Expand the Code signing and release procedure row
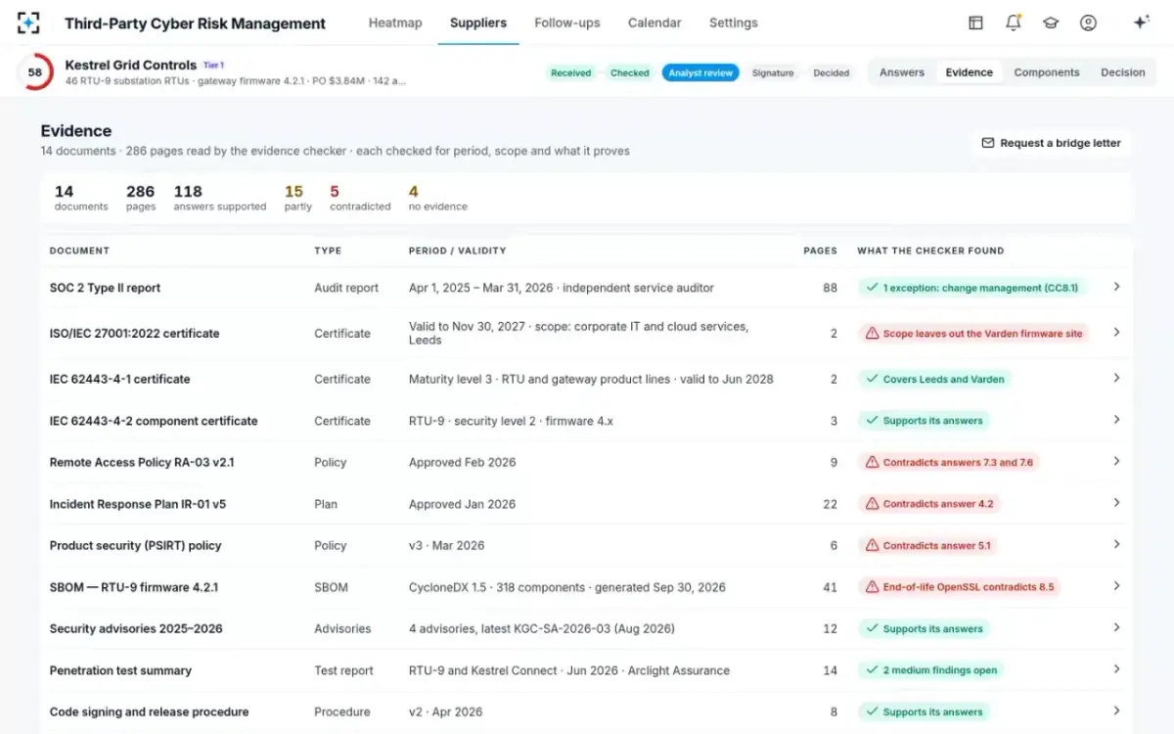 tap(1116, 711)
